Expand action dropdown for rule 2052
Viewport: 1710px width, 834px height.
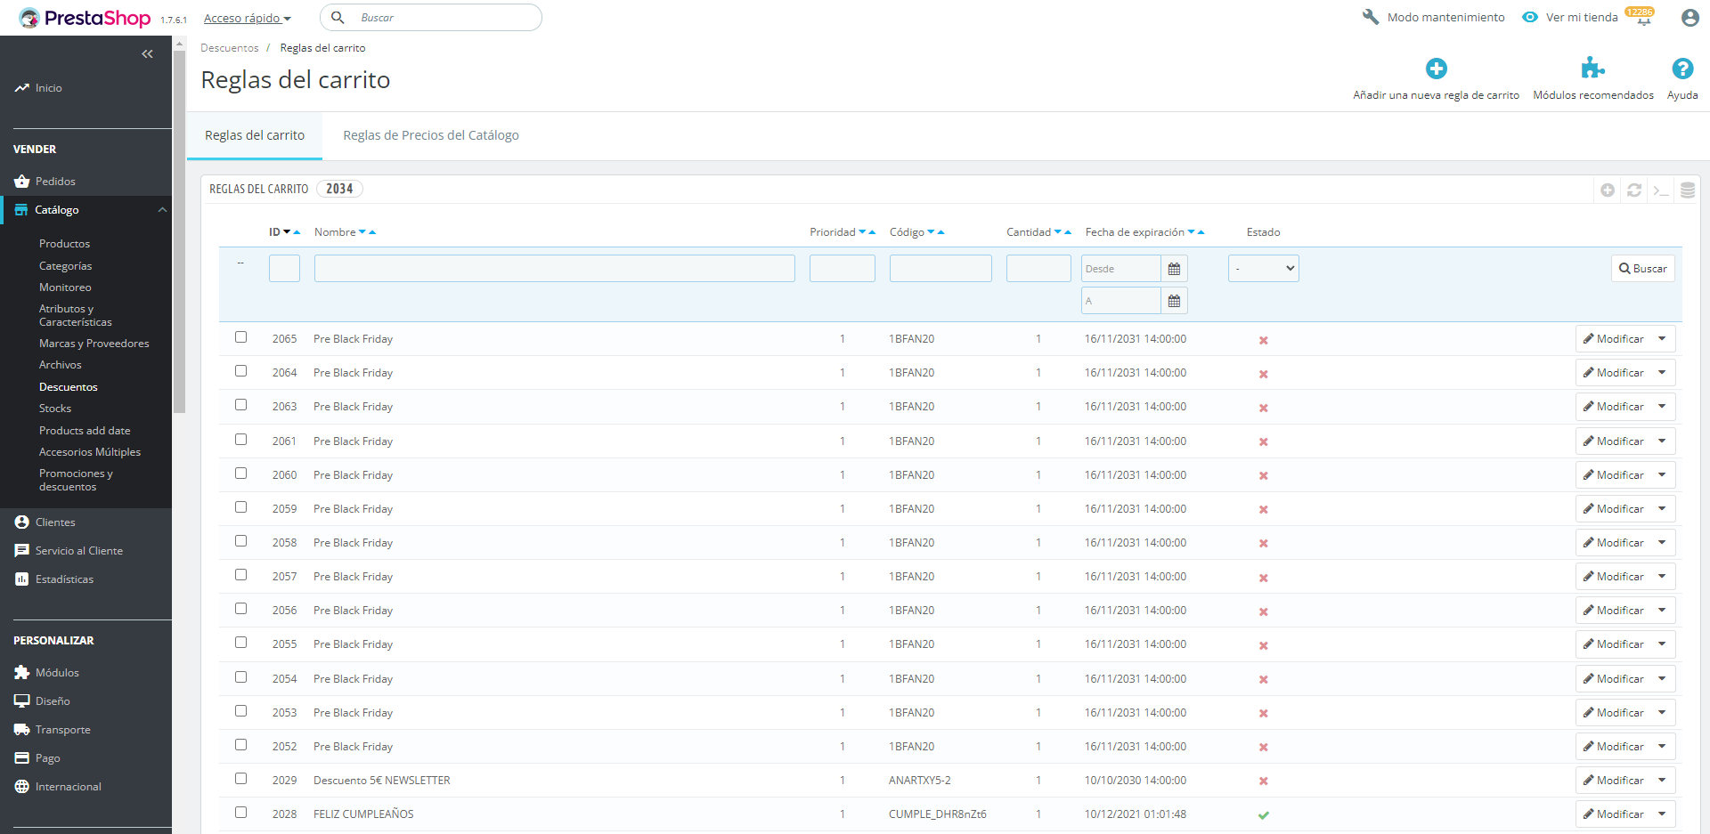1662,747
